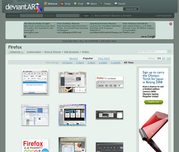179x152 pixels.
Task: Click the Buy deviantWEAR link
Action: pyautogui.click(x=89, y=41)
